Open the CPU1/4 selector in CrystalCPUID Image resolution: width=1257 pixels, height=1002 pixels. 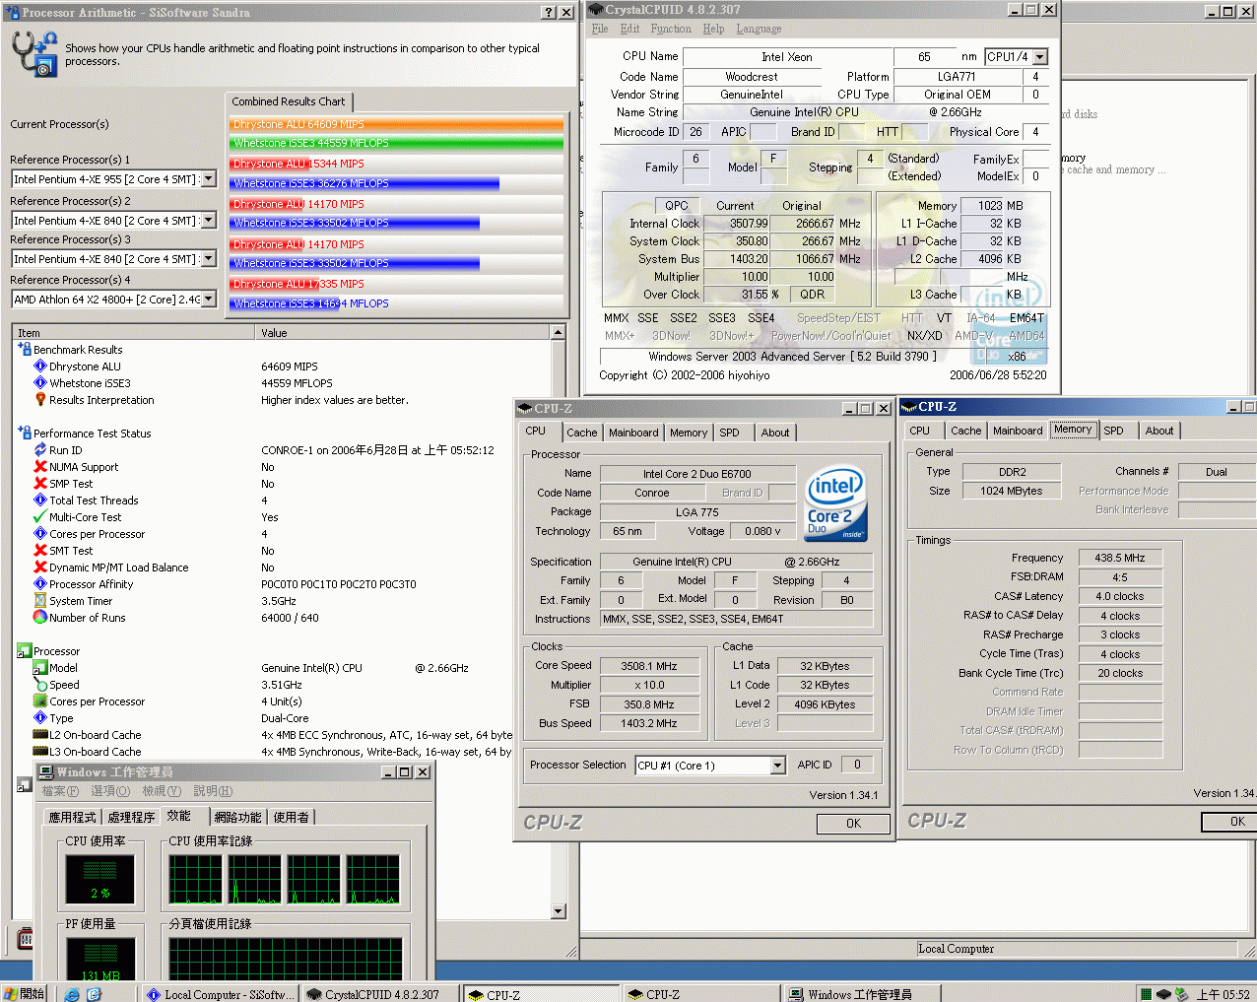(x=1040, y=57)
